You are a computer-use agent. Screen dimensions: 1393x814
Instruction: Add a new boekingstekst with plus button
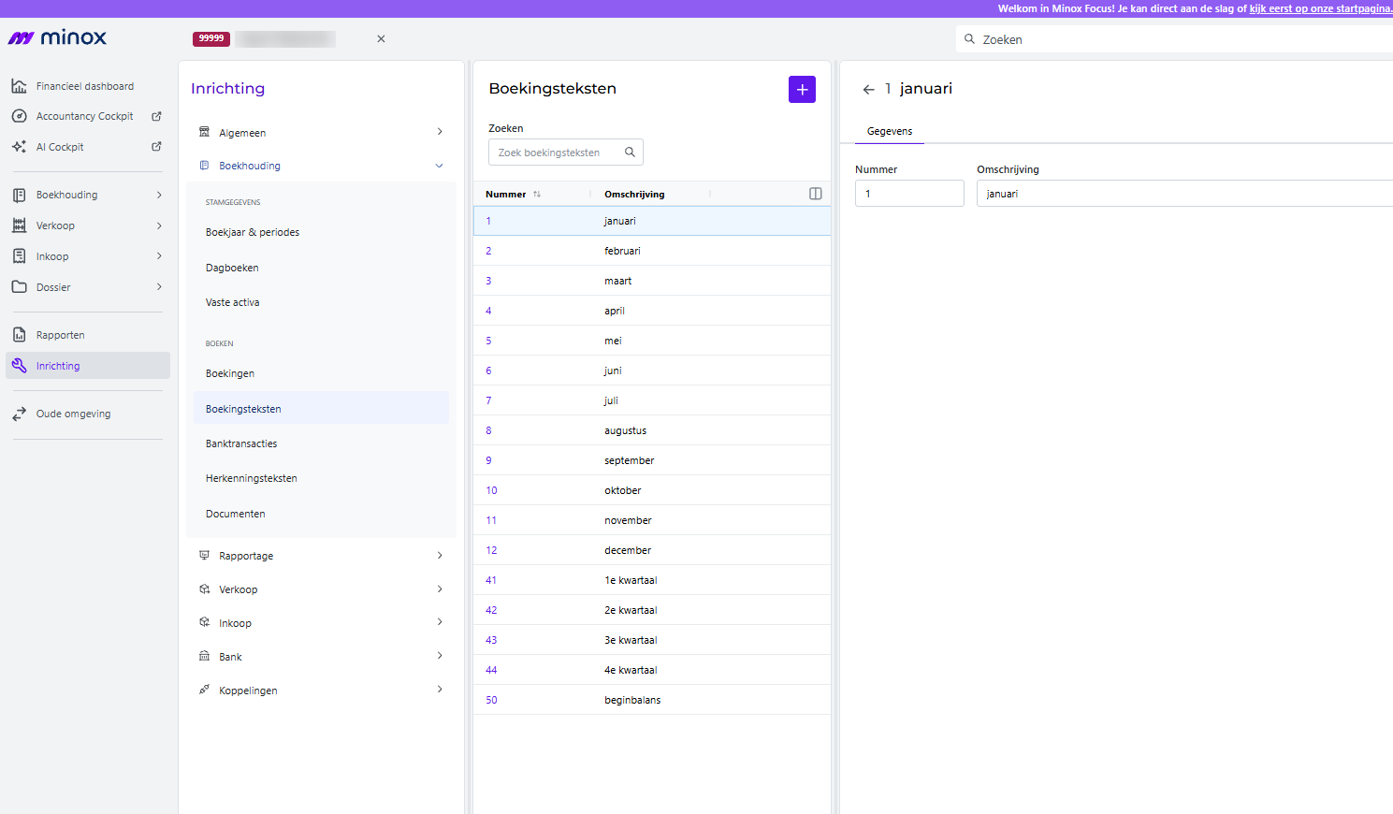pos(802,89)
